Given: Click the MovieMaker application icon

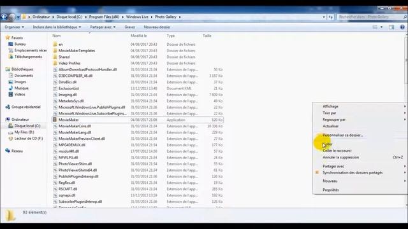Looking at the screenshot, I should point(55,120).
